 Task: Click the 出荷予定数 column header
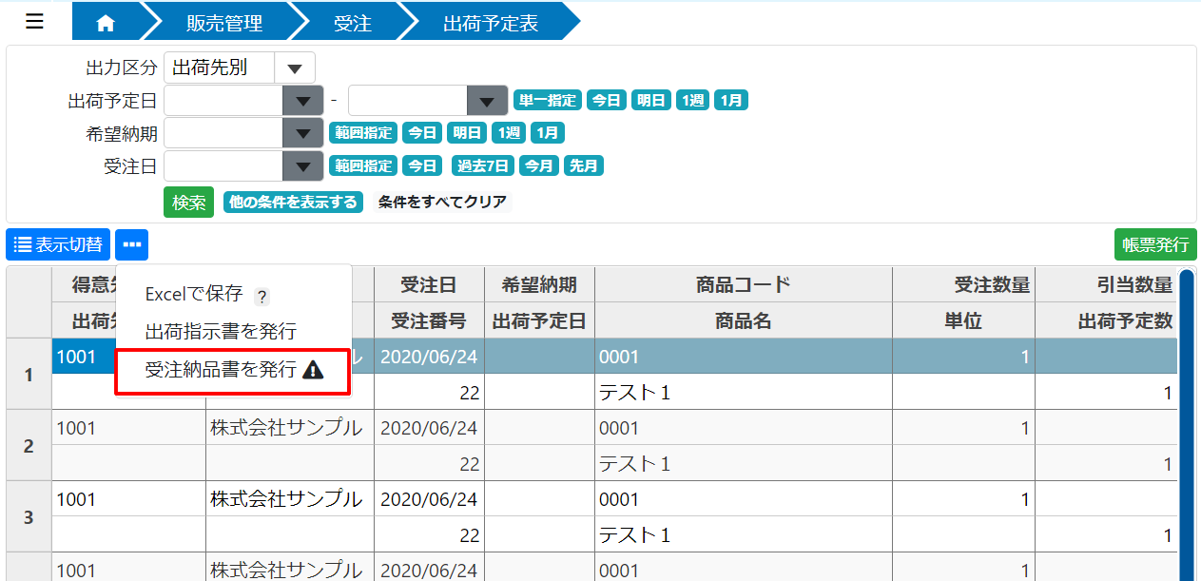click(1106, 321)
